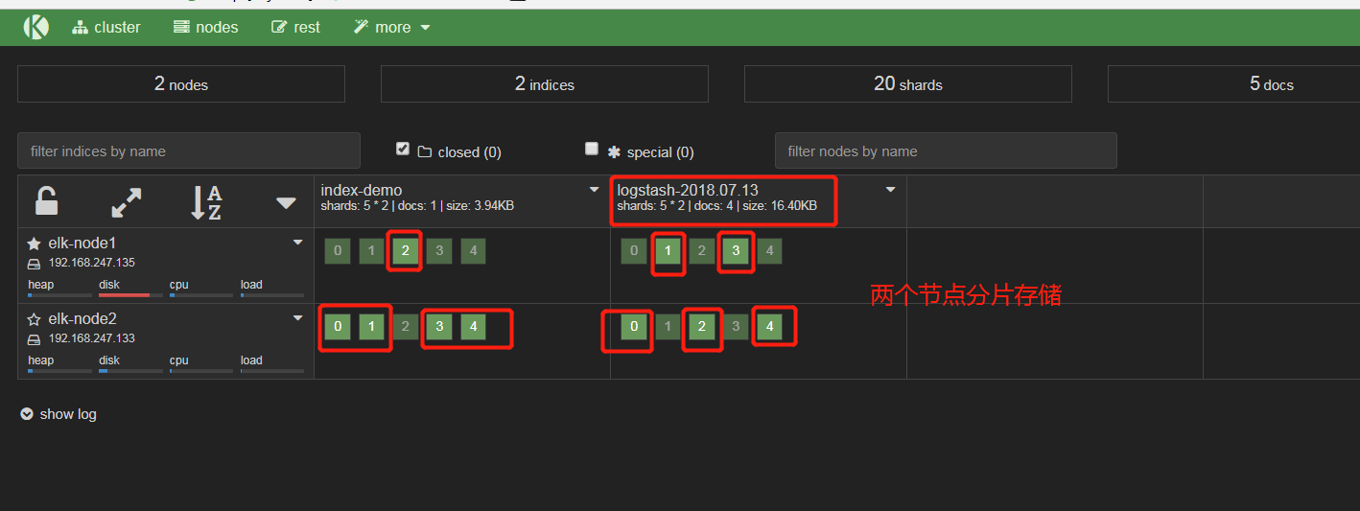Open the index-demo dropdown arrow
The image size is (1360, 511).
pyautogui.click(x=594, y=190)
